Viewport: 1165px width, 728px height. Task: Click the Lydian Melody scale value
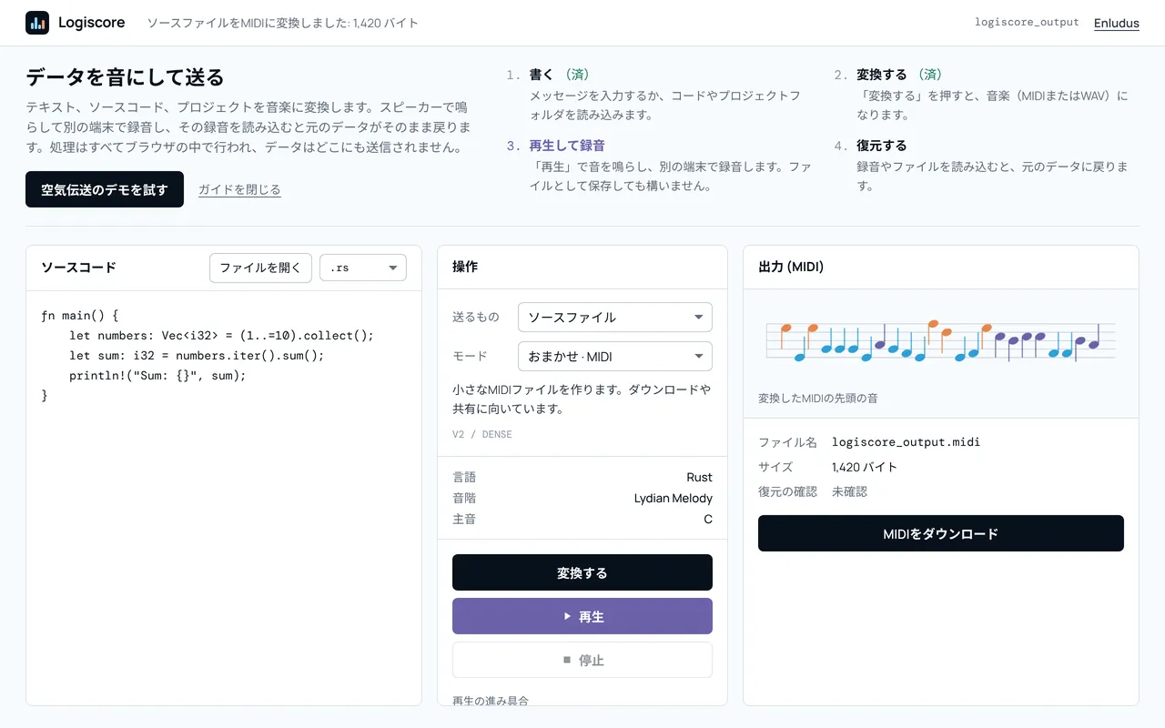tap(674, 498)
